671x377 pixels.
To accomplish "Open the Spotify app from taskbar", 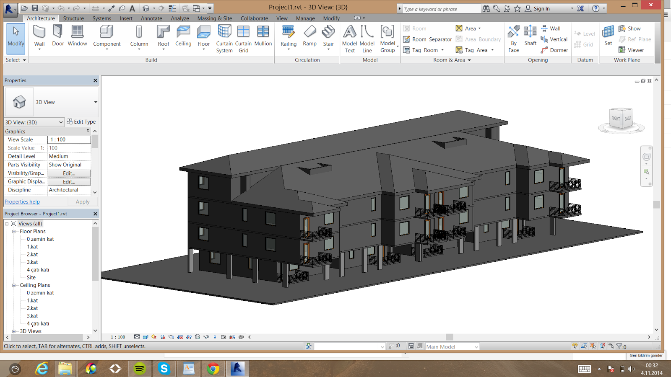I will click(140, 369).
